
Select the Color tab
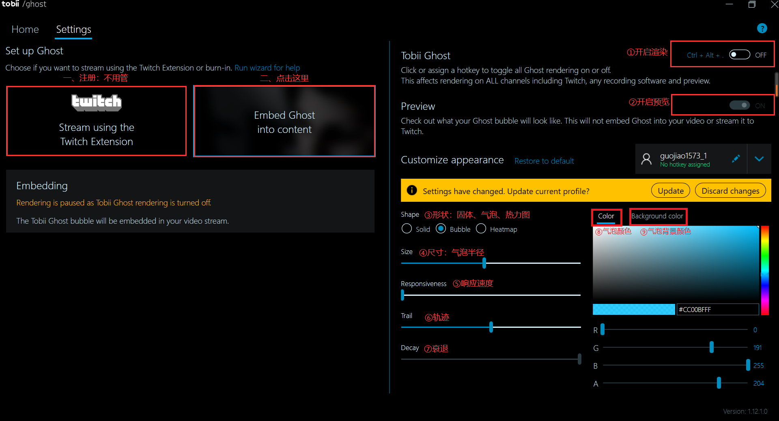(x=606, y=216)
